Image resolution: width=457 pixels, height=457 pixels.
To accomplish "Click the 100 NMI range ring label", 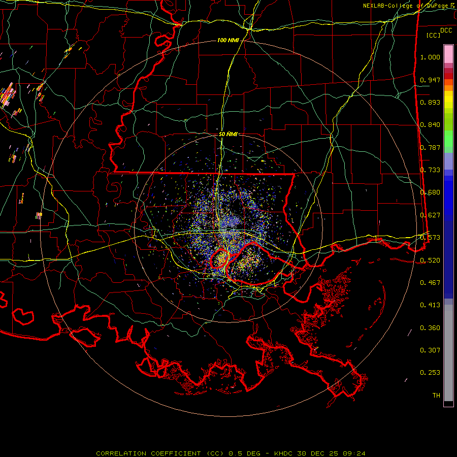I will (228, 40).
